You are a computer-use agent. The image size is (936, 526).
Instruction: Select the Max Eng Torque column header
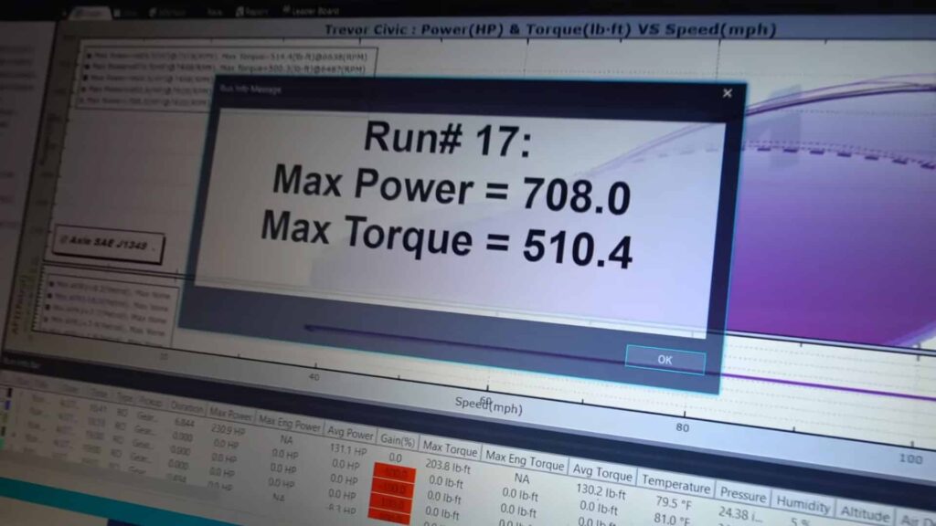(524, 460)
